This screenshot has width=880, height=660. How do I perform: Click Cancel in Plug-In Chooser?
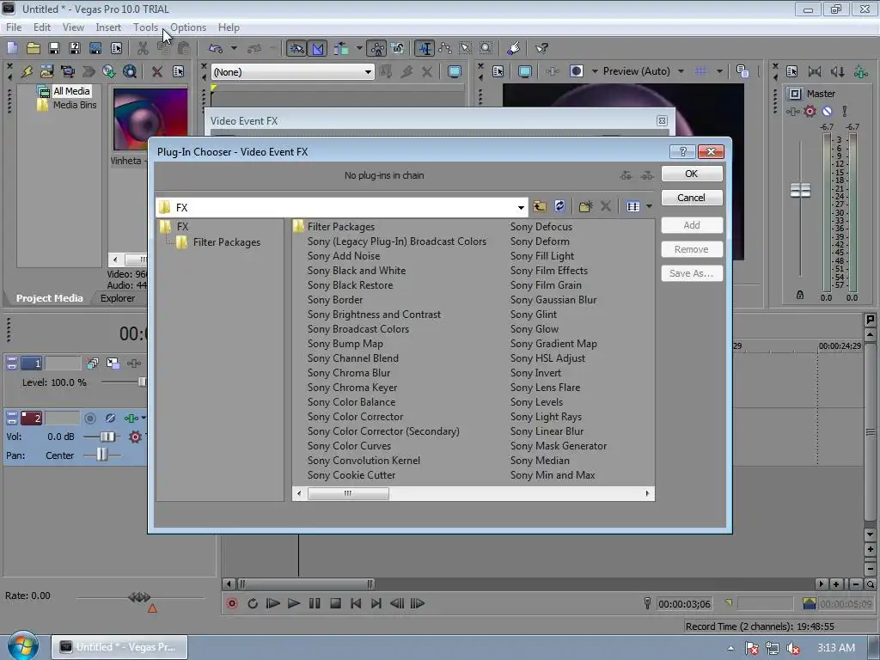point(692,198)
